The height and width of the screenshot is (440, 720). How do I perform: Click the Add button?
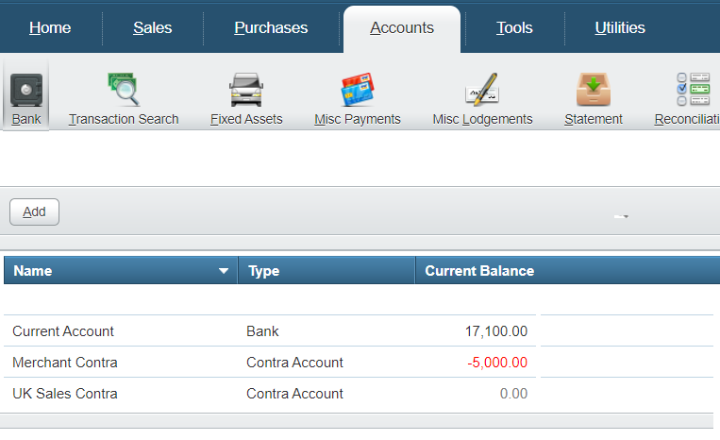[x=34, y=212]
